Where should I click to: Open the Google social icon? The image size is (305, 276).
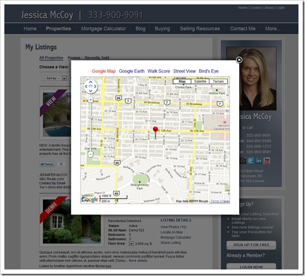pyautogui.click(x=243, y=161)
